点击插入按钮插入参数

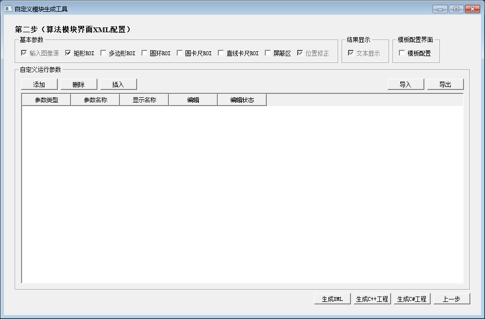118,84
